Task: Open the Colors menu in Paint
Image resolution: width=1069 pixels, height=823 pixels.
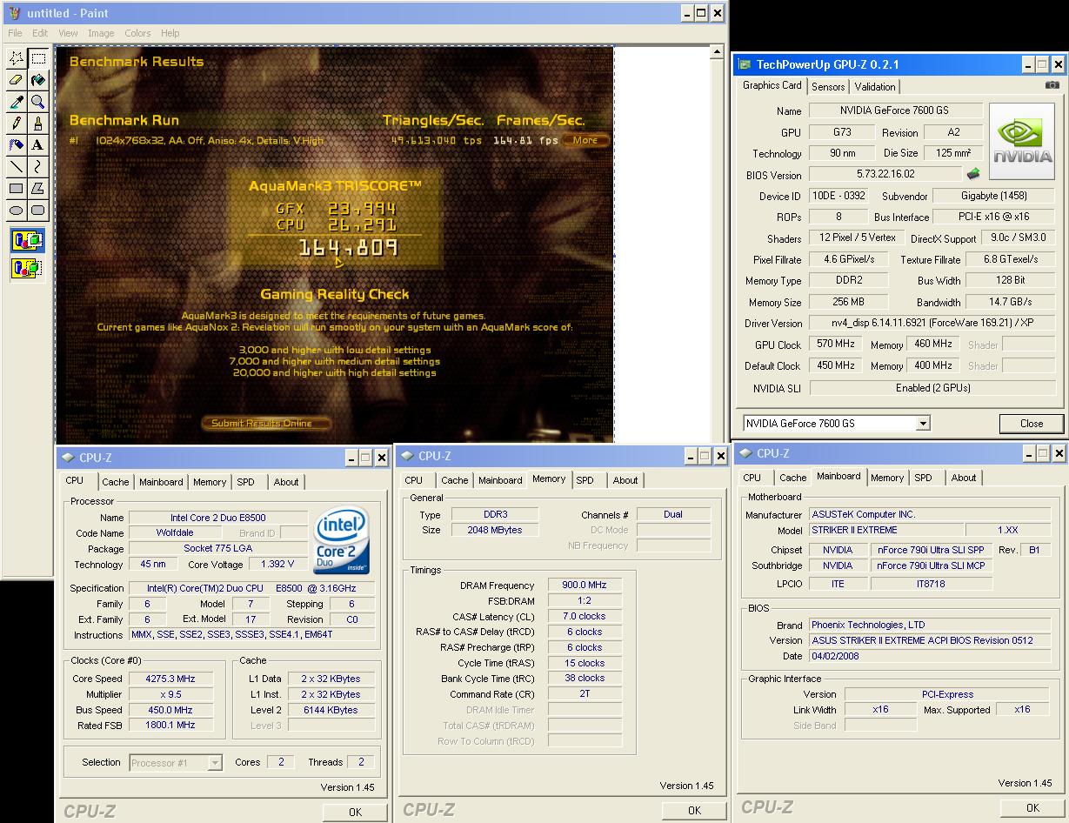Action: 137,33
